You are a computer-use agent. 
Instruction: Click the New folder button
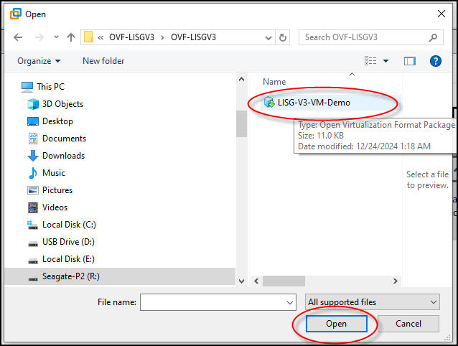pyautogui.click(x=103, y=61)
